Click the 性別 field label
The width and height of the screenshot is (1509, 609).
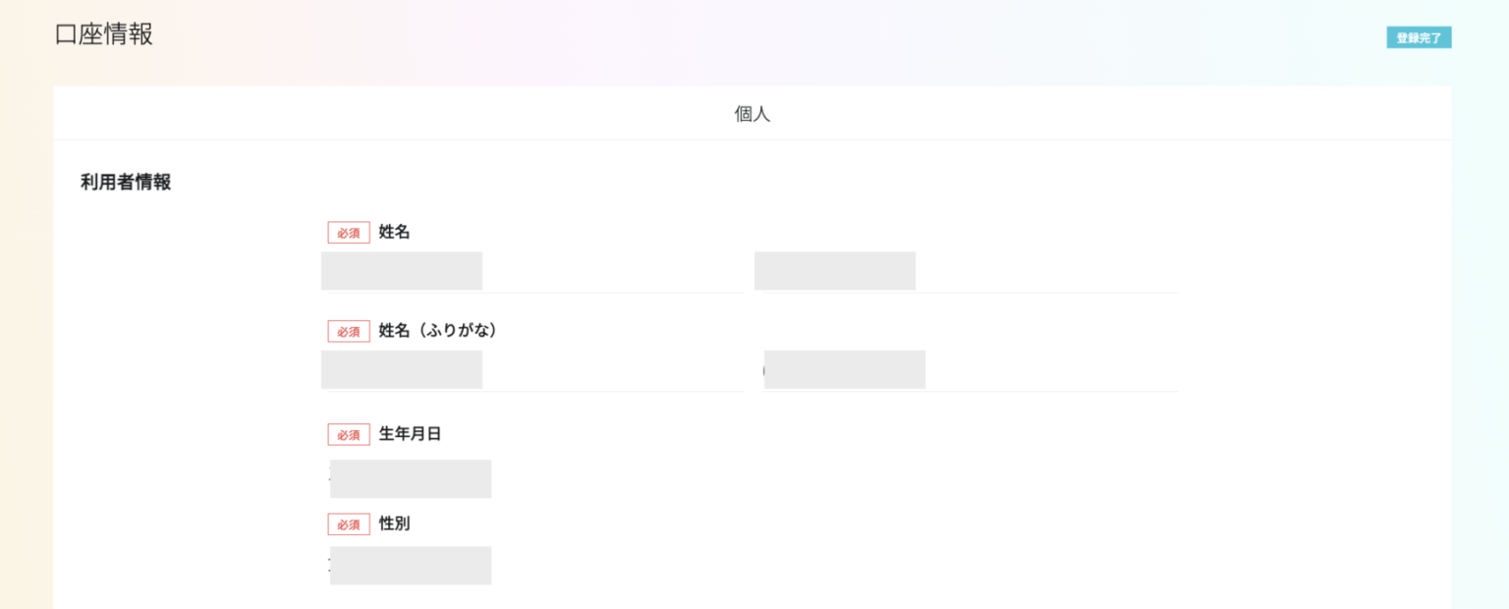(x=394, y=524)
